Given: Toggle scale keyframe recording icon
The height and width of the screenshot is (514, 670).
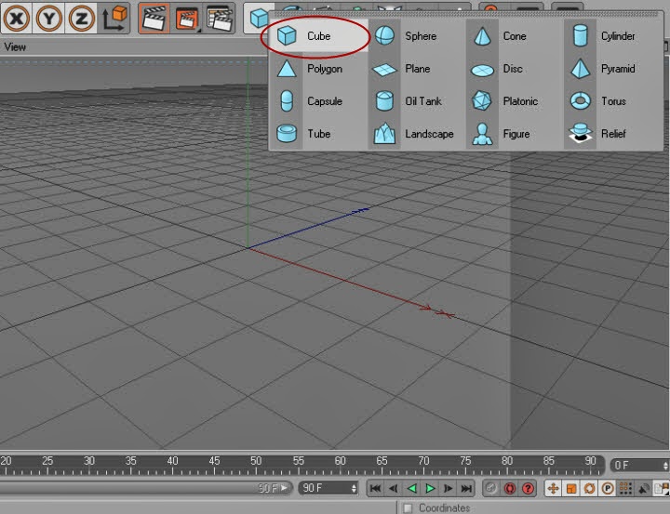Looking at the screenshot, I should (x=571, y=488).
